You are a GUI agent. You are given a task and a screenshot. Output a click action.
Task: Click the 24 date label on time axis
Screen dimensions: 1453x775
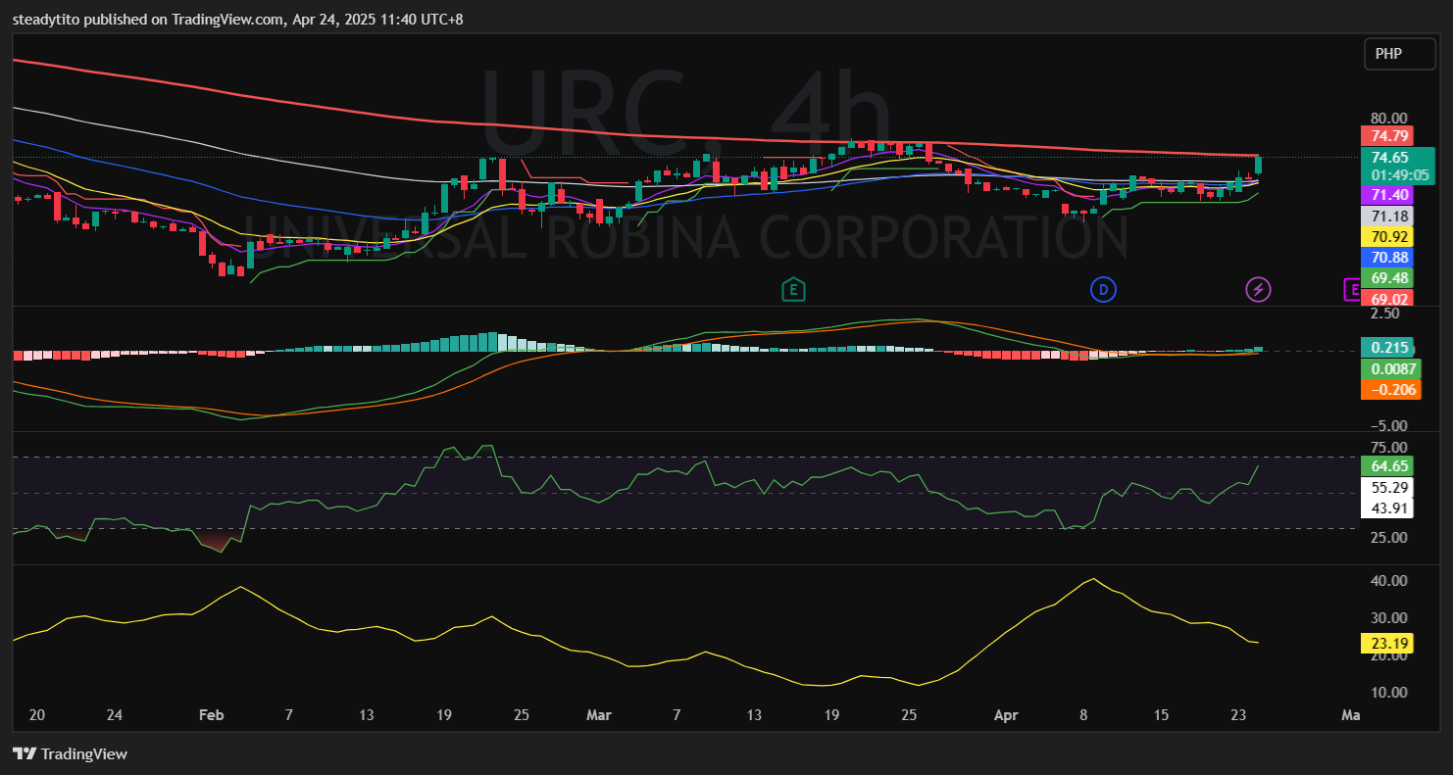(114, 715)
